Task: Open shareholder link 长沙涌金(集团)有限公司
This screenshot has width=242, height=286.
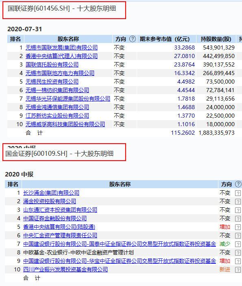Action: pos(51,193)
